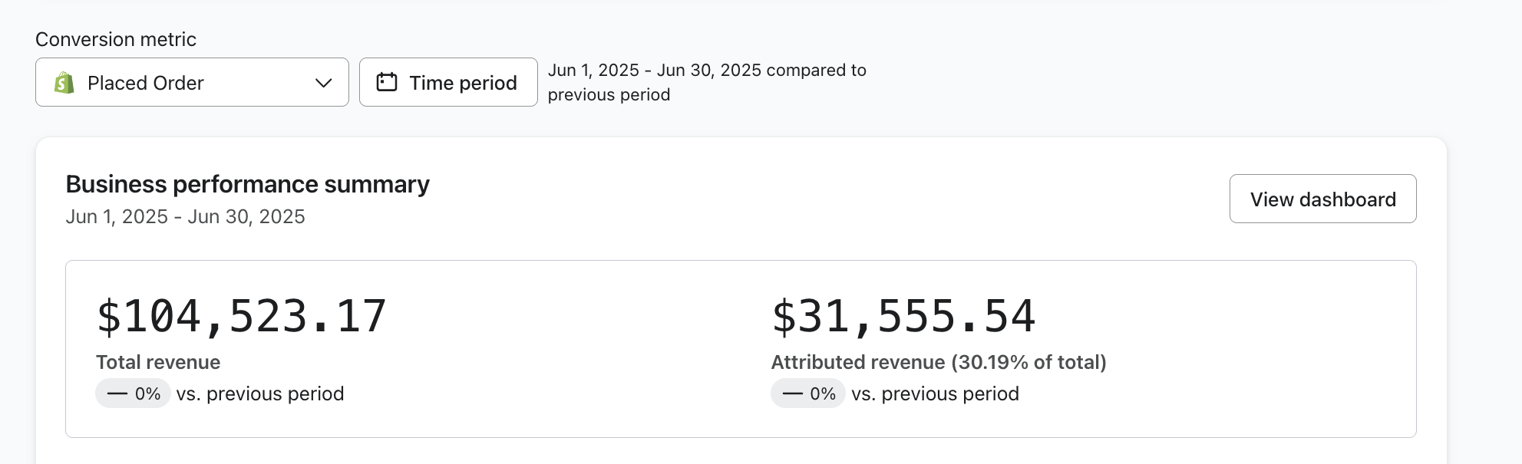Click the compared to previous period date text
1522x464 pixels.
point(707,82)
